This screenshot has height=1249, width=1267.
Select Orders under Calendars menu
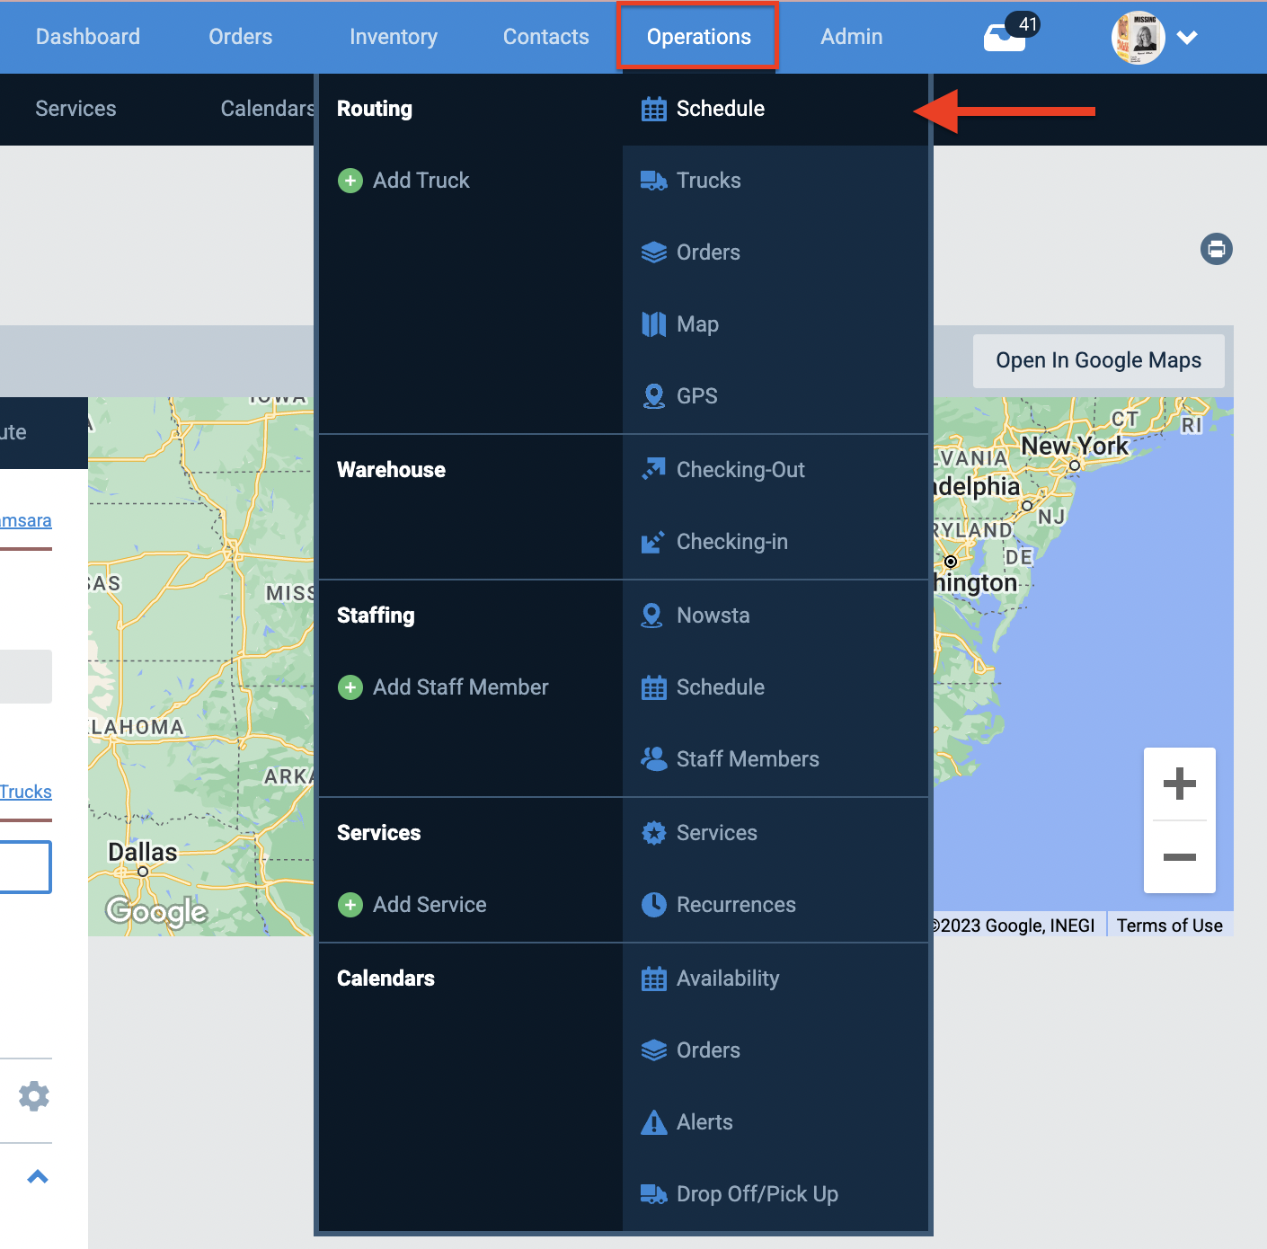point(709,1050)
